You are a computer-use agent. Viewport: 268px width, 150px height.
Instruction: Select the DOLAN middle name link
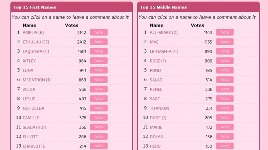[x=156, y=137]
